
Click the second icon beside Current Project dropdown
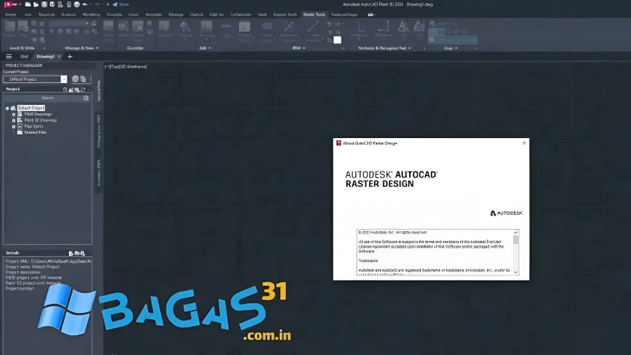pyautogui.click(x=83, y=79)
